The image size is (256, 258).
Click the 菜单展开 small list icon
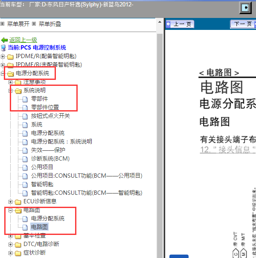click(x=2, y=24)
